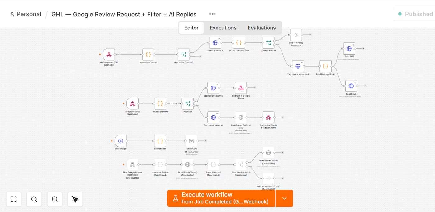Open the Format Error code node
435x212 pixels.
point(160,141)
